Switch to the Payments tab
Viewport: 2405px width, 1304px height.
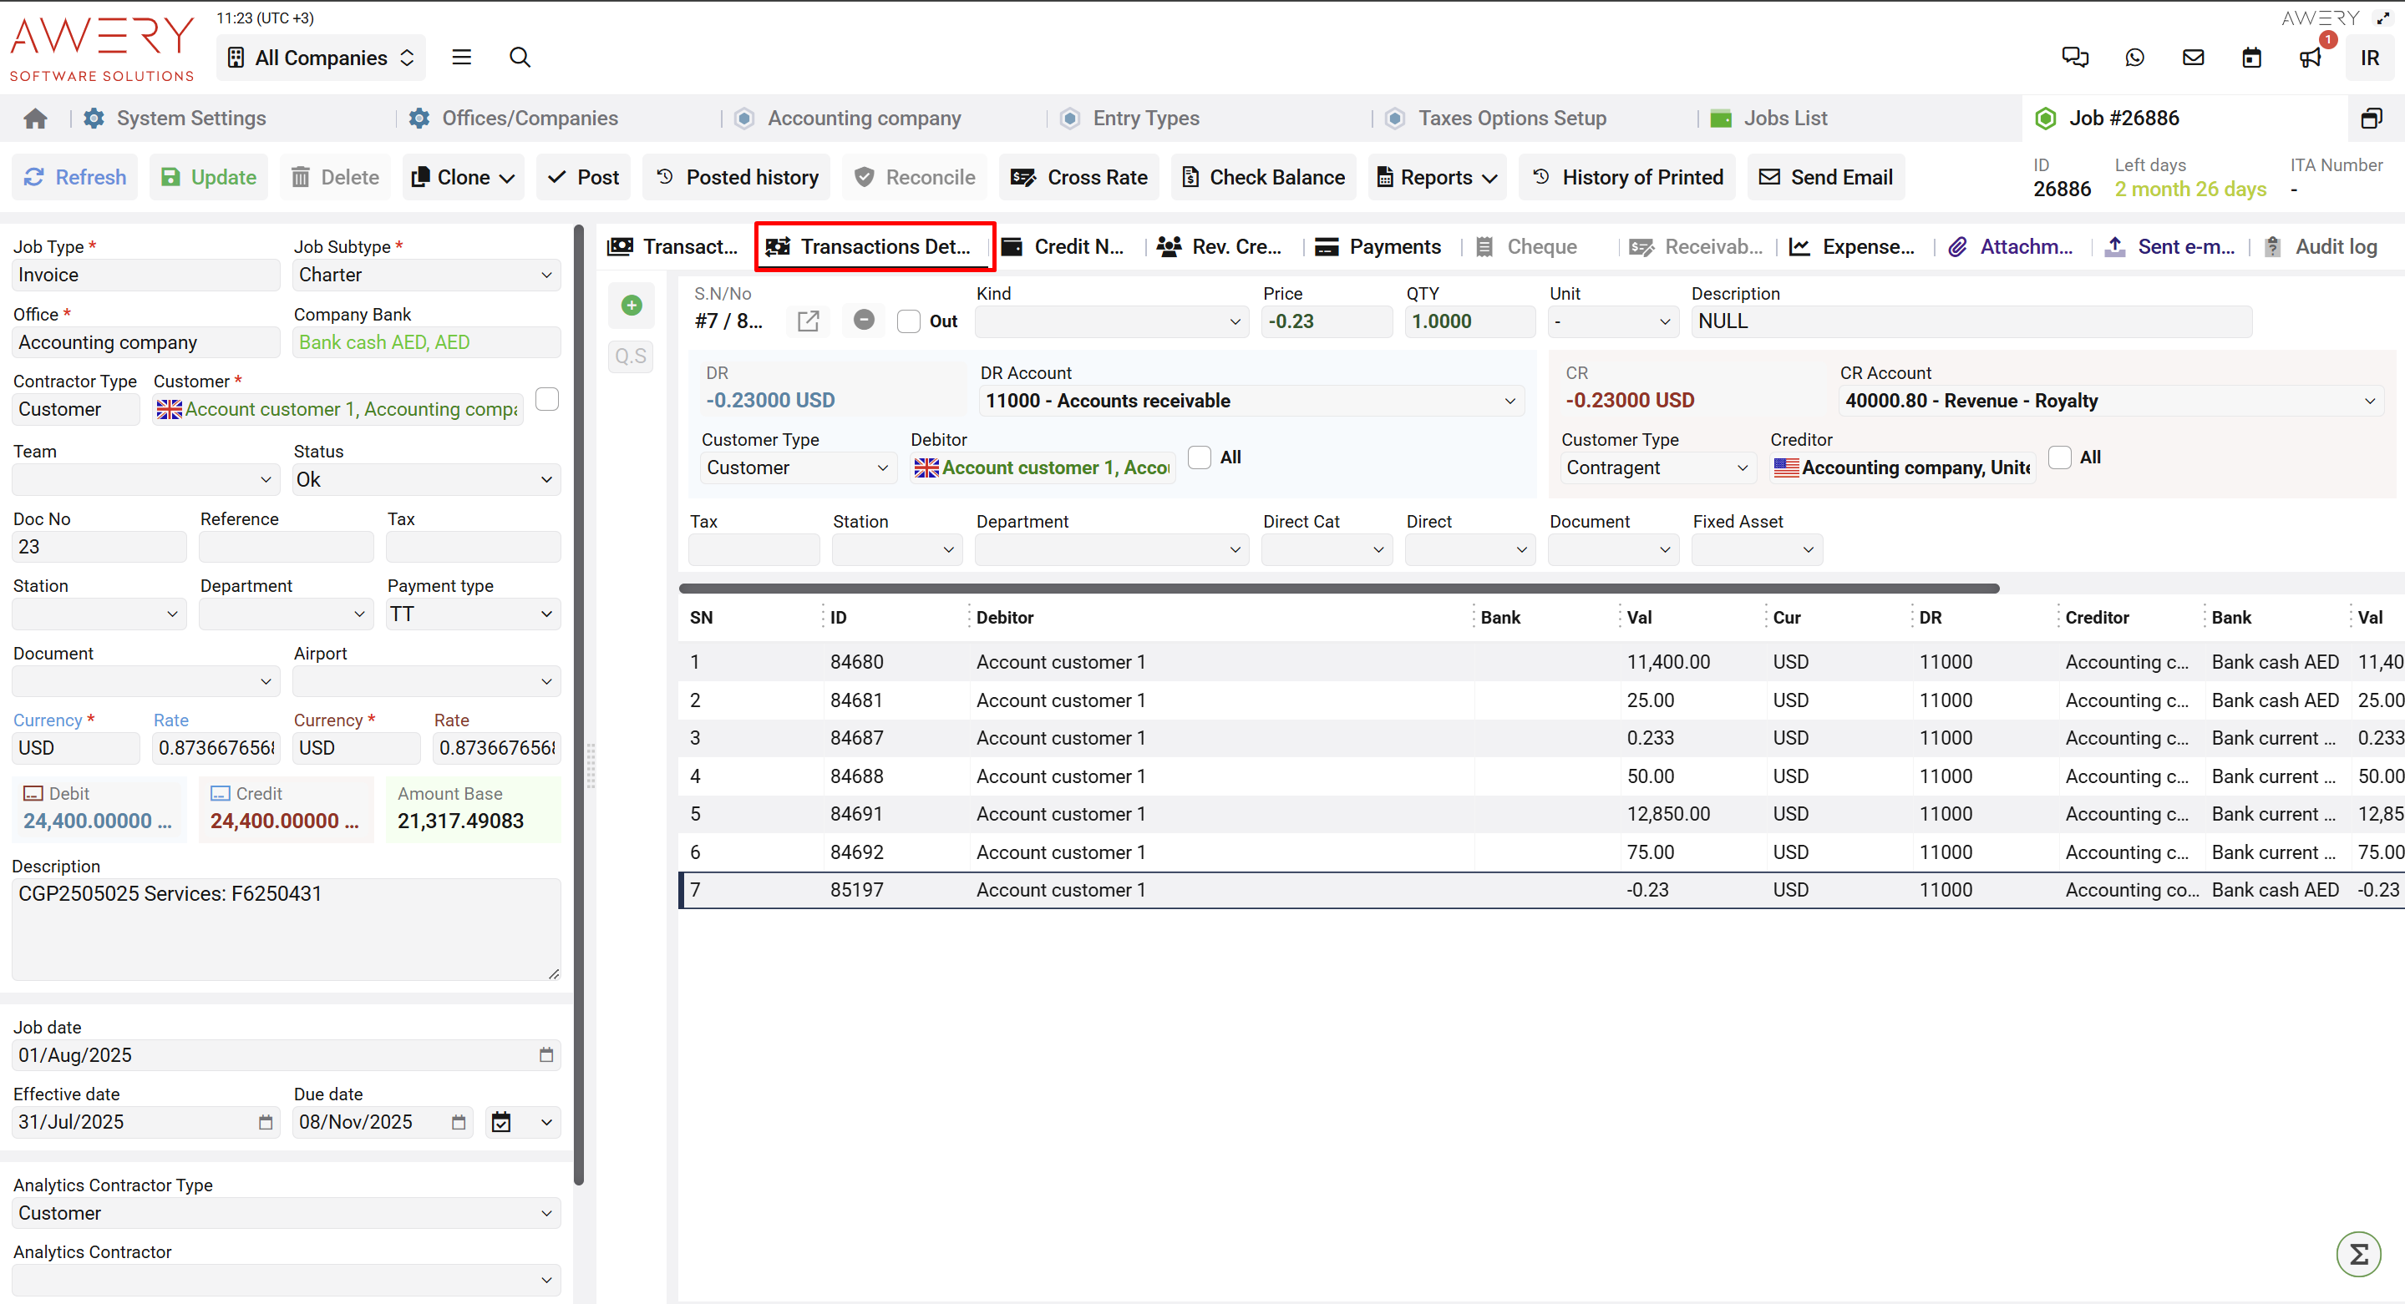tap(1378, 246)
